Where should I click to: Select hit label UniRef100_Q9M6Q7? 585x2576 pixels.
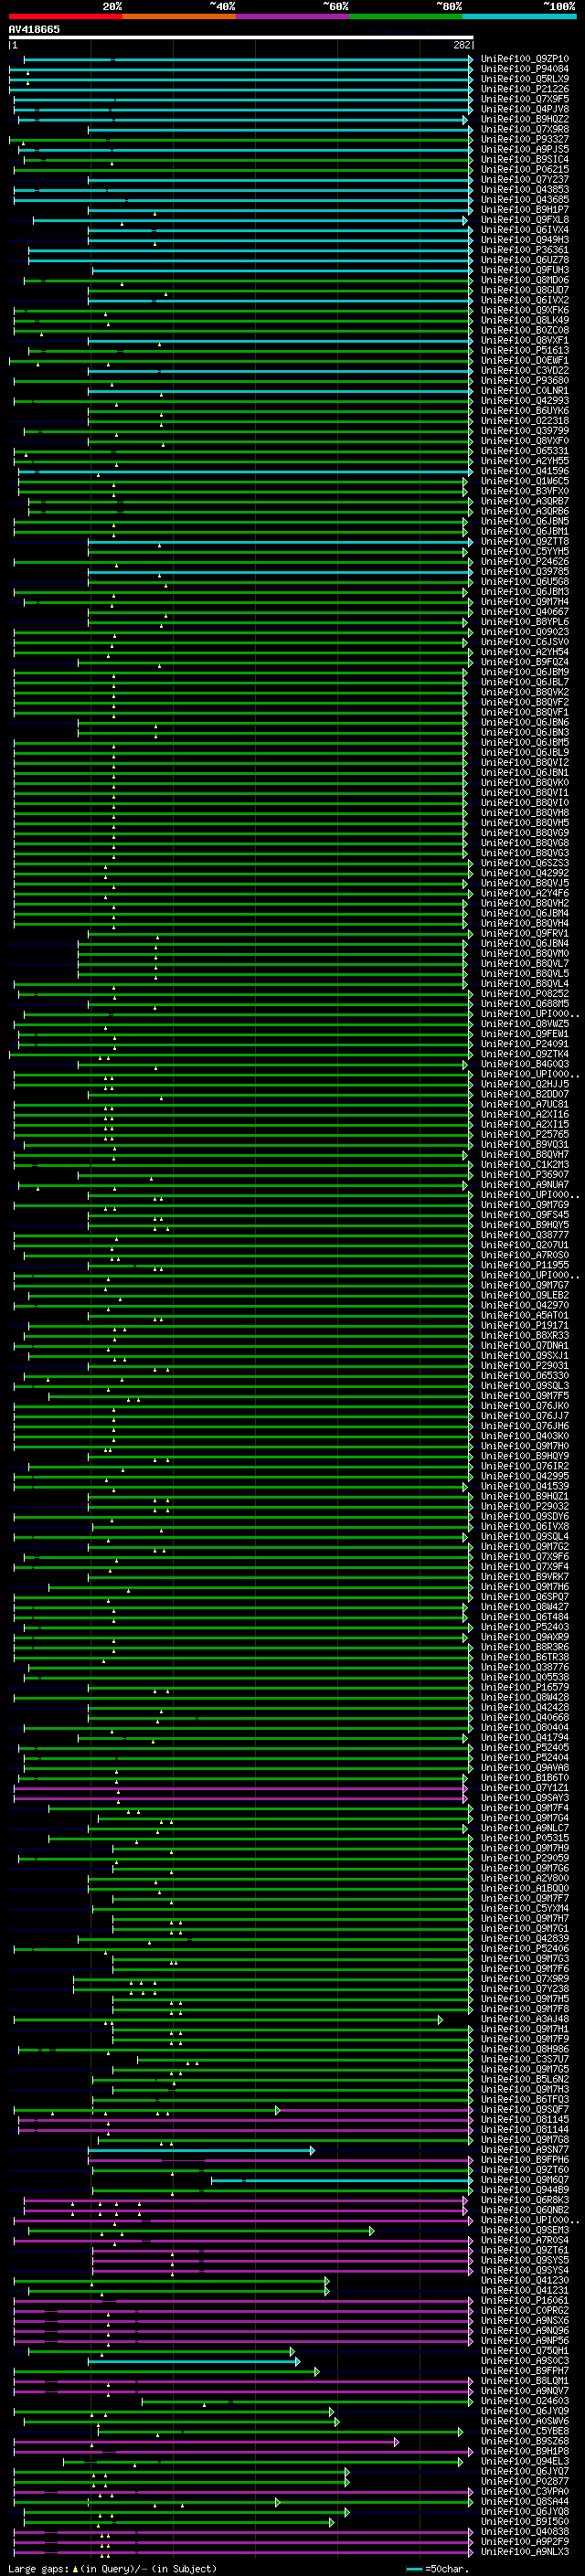click(x=525, y=2180)
